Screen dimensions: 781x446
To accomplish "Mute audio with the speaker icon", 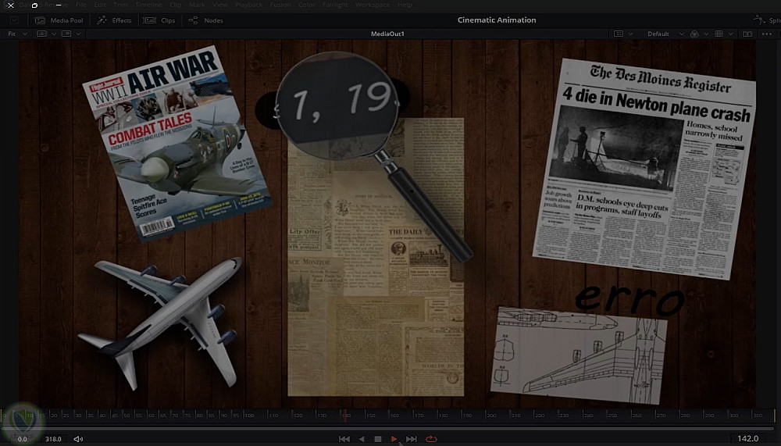I will pyautogui.click(x=78, y=439).
